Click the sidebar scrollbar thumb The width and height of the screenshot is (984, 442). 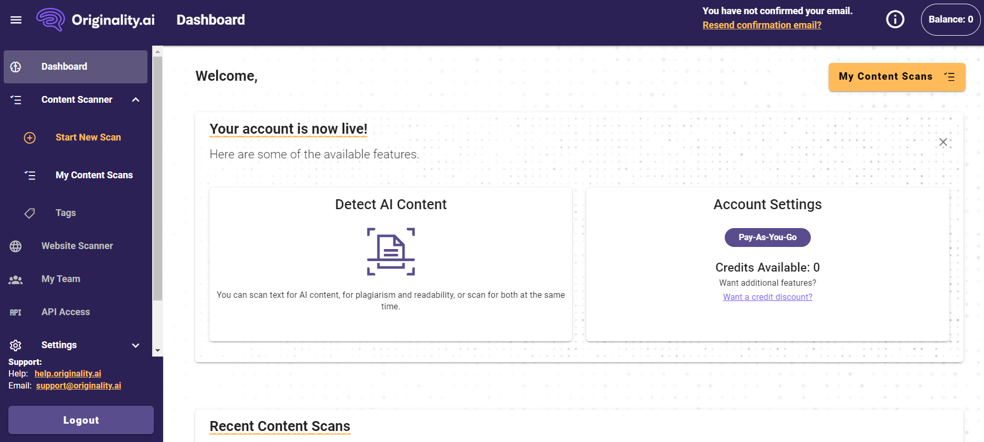click(157, 178)
